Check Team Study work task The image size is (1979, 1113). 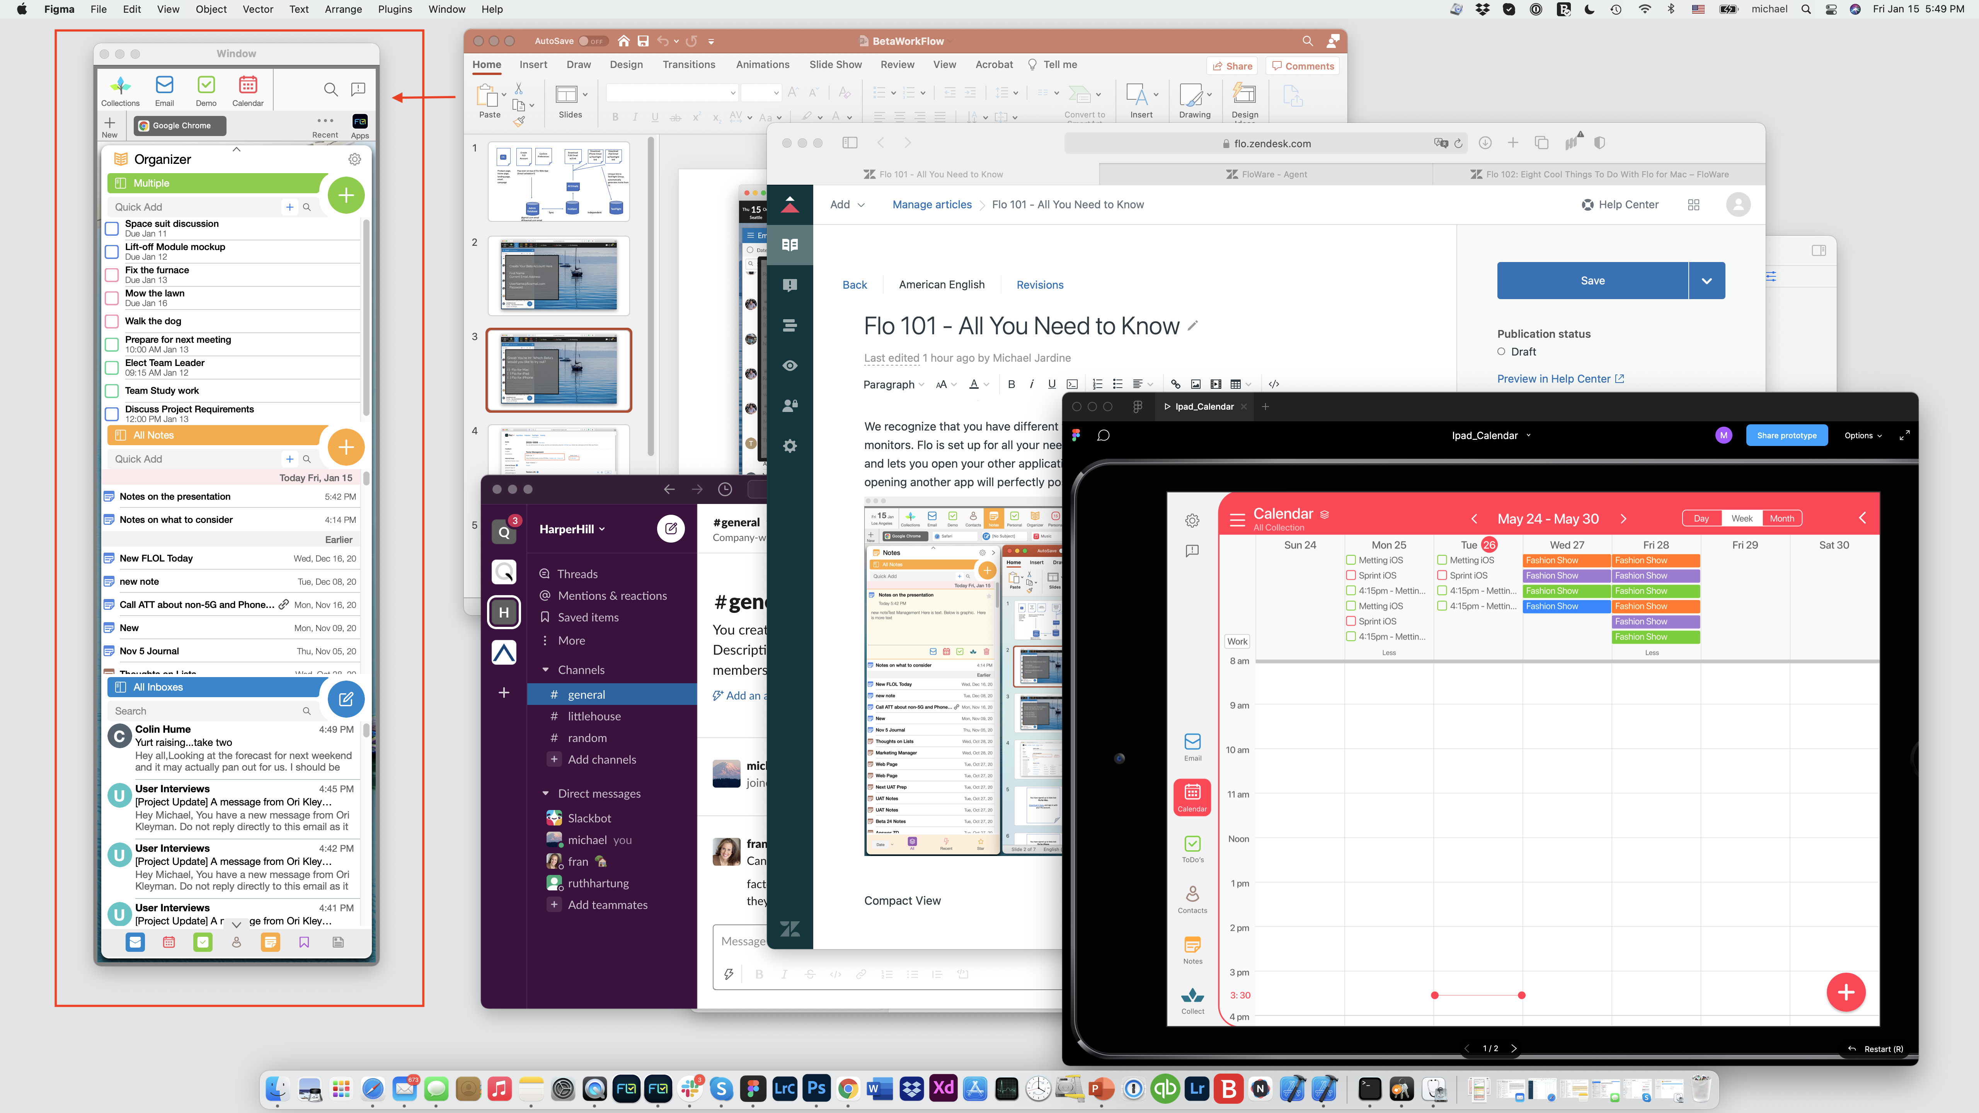click(111, 391)
